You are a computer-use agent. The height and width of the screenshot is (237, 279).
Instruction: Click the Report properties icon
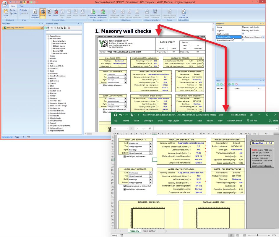coord(35,13)
